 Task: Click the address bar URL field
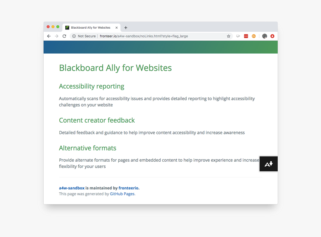151,36
